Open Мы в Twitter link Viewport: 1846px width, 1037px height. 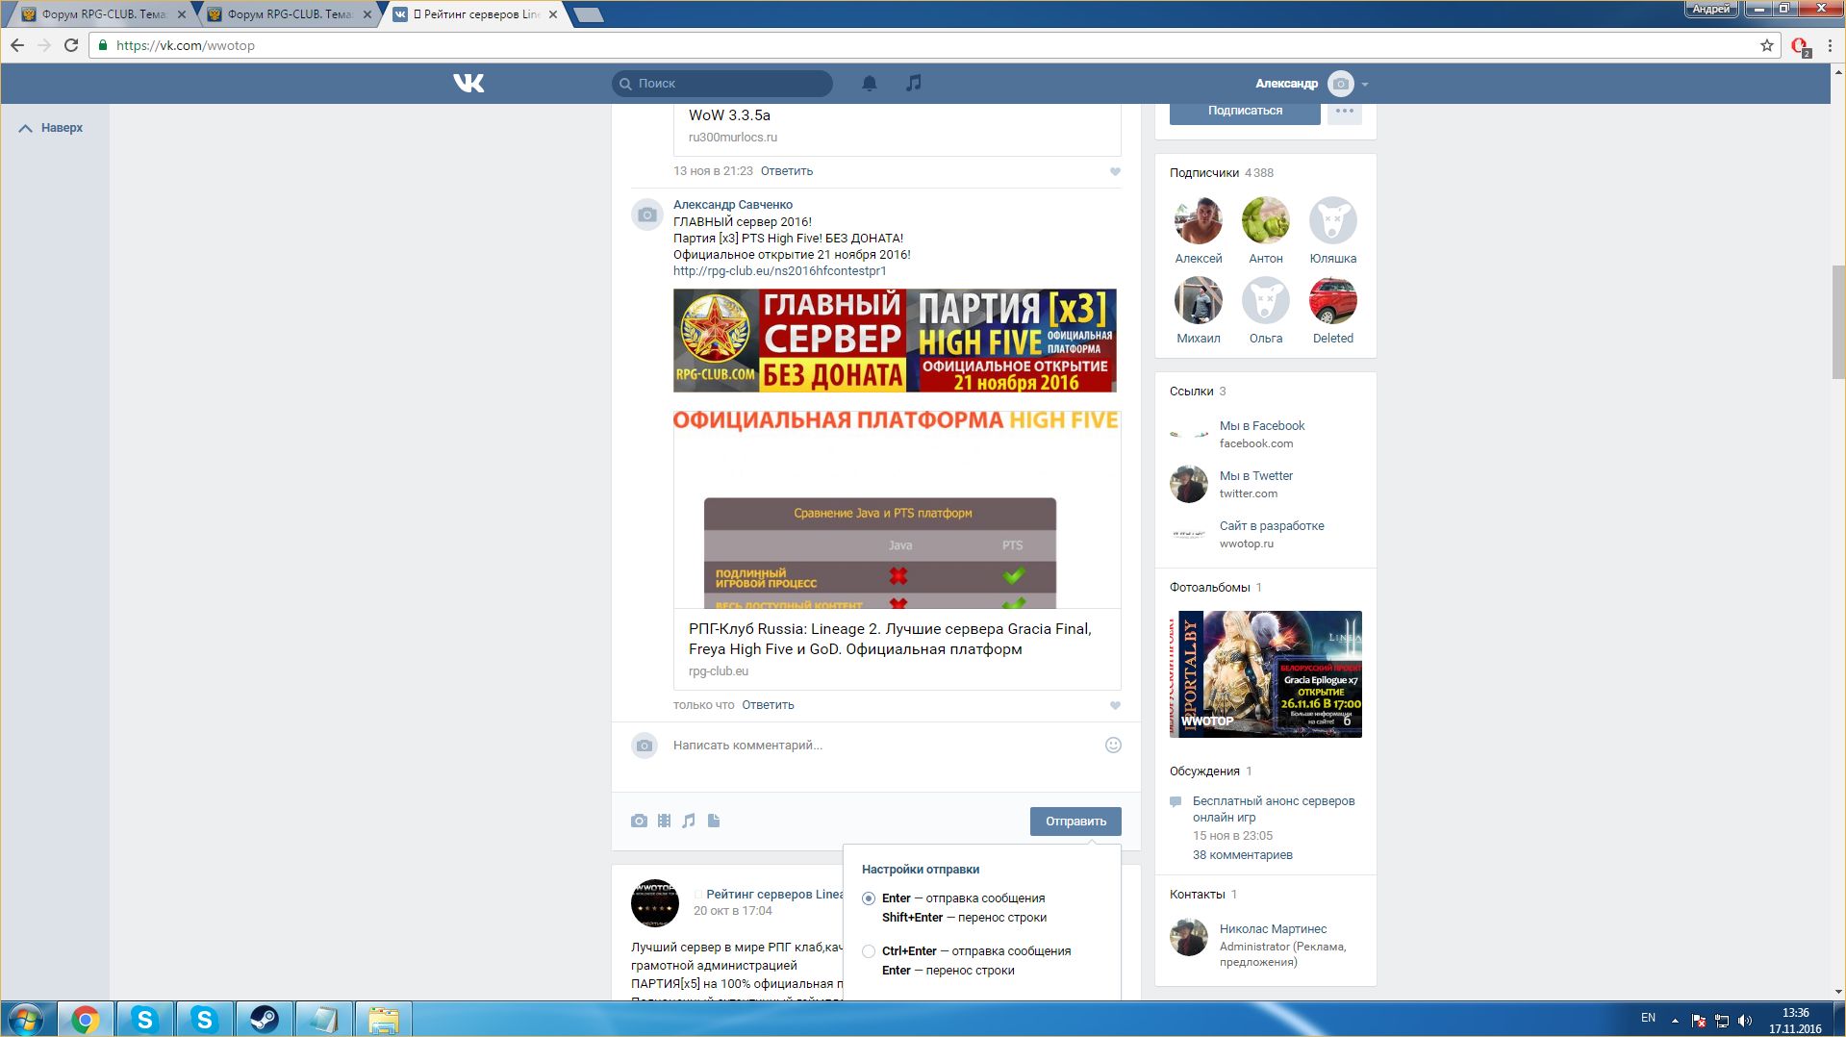click(x=1256, y=476)
